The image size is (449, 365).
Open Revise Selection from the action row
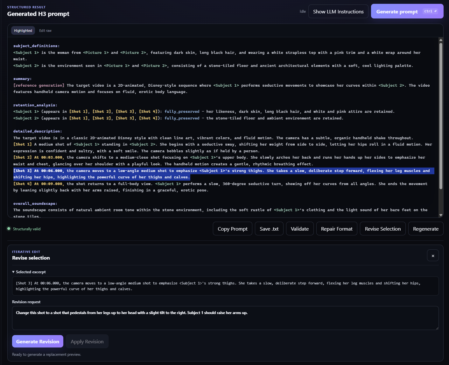pos(383,229)
